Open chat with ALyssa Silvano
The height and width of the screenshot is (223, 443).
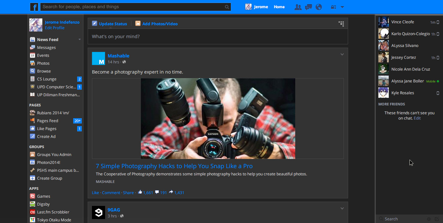coord(409,46)
